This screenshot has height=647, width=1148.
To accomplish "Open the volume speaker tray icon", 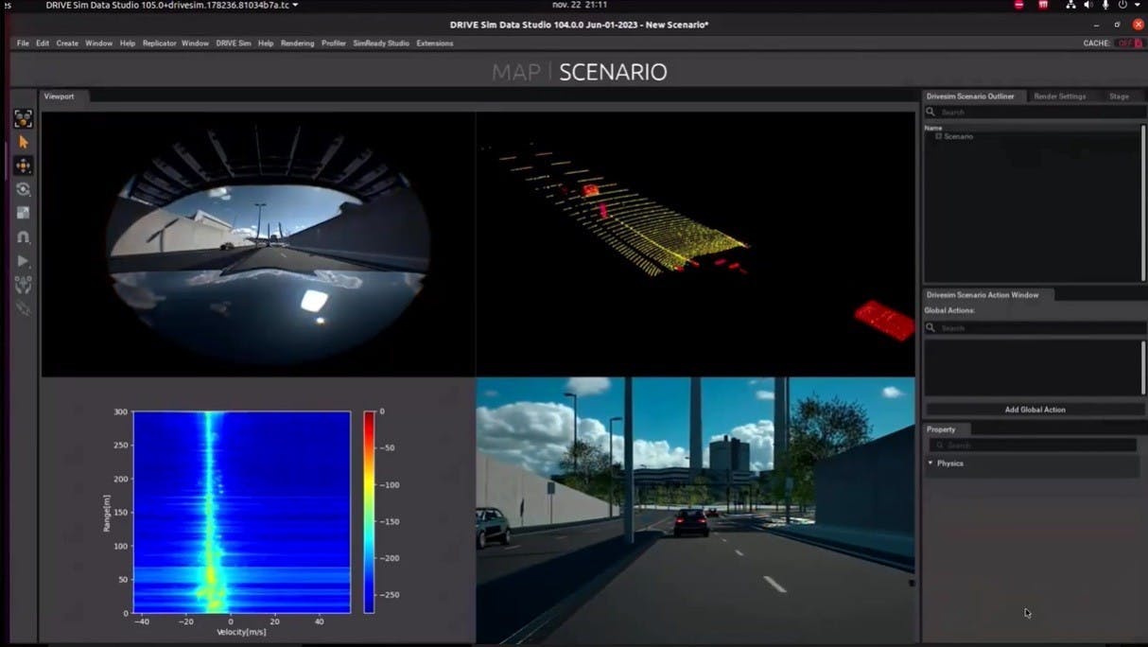I will point(1087,5).
